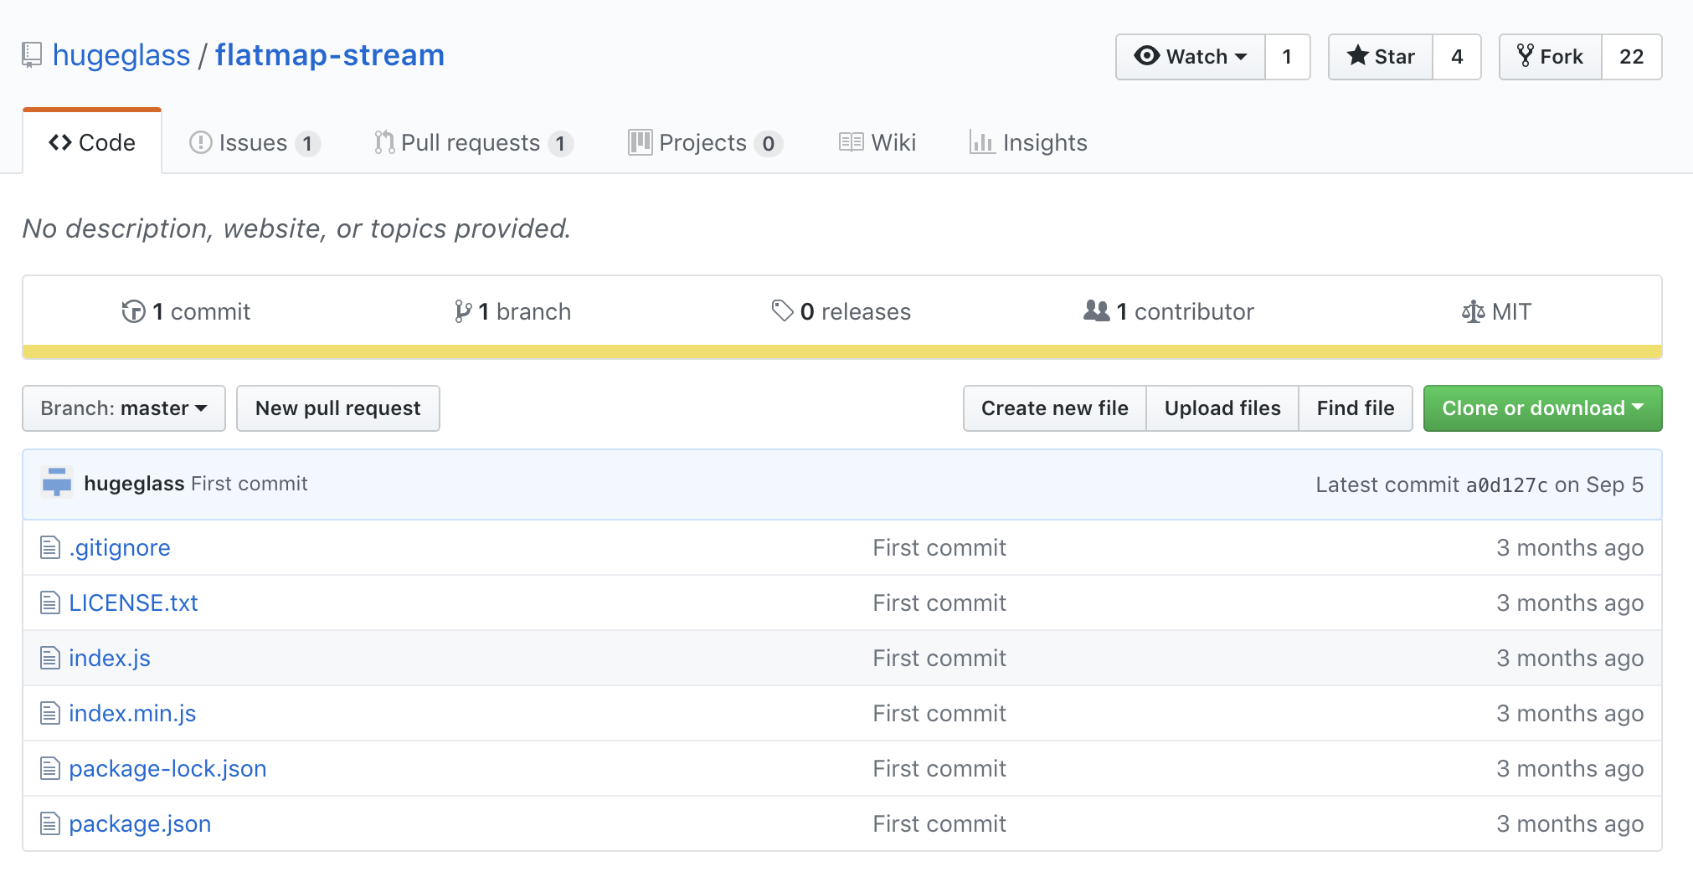Open commit history via the commit icon
The width and height of the screenshot is (1693, 882).
[133, 310]
